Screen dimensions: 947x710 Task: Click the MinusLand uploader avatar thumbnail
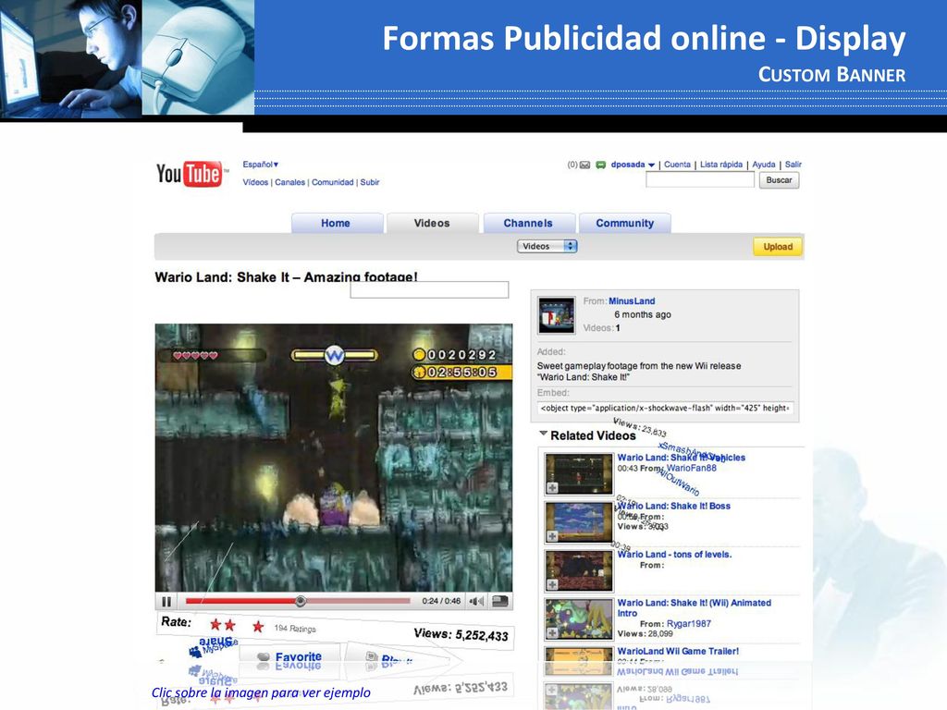556,315
